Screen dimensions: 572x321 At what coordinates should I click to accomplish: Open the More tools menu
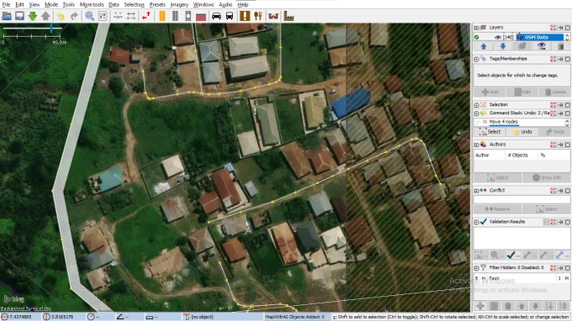click(92, 5)
